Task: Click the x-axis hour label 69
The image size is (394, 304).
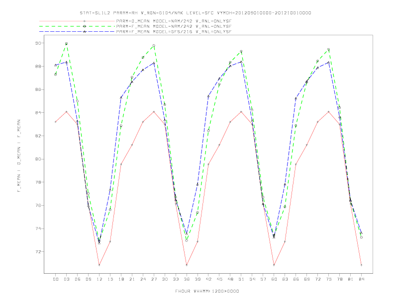Action: [307, 279]
